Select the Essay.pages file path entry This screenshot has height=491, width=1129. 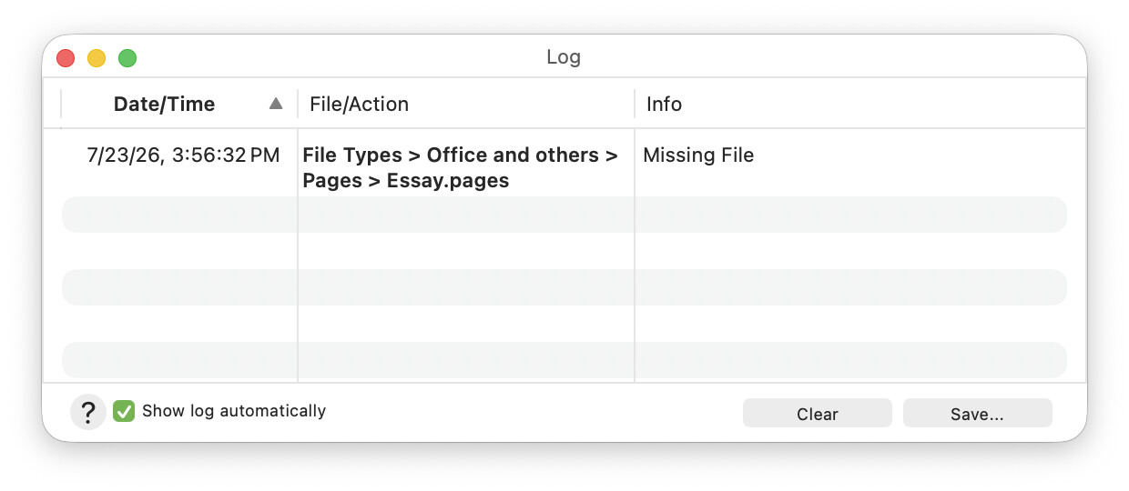[x=461, y=167]
